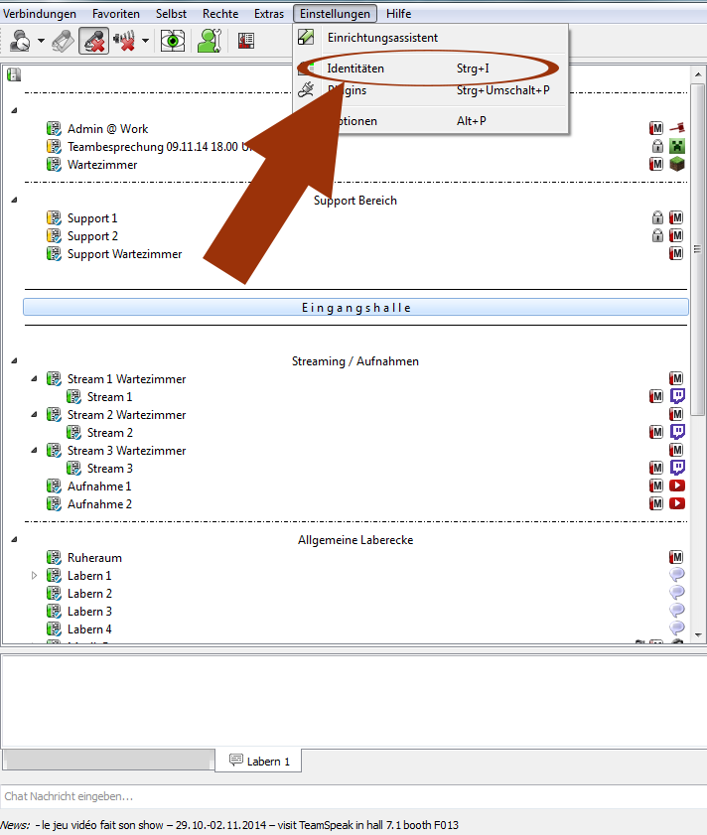Click channel icon of Stream 2

tap(73, 433)
